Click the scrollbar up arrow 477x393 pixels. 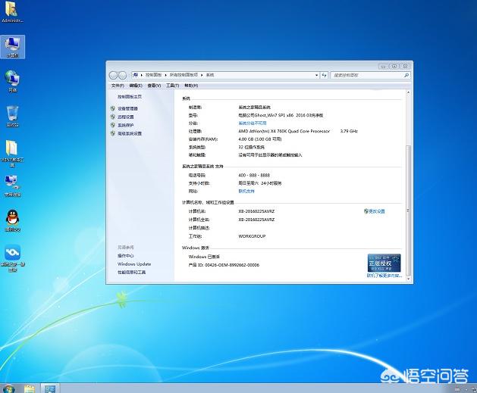tap(408, 92)
